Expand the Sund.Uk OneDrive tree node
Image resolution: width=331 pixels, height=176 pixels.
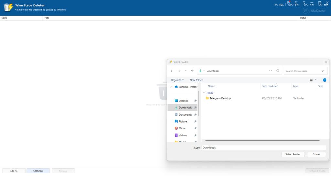[171, 87]
